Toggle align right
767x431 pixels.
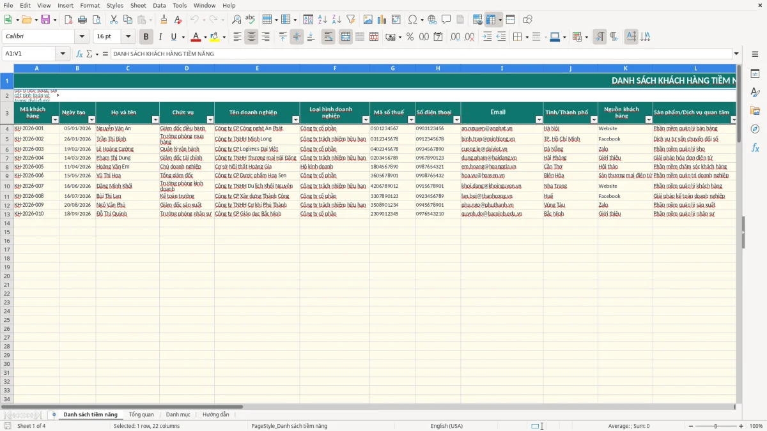(x=265, y=37)
